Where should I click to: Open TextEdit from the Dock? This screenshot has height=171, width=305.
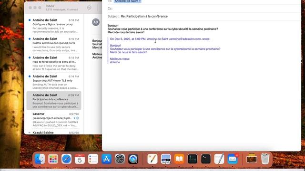coord(219,159)
